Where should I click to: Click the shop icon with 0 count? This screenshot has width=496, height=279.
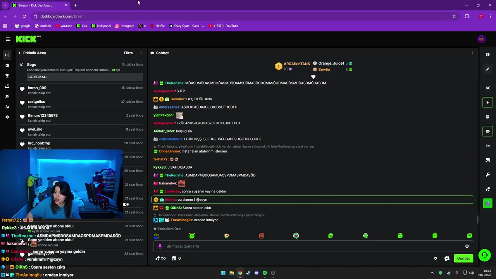pos(177,258)
